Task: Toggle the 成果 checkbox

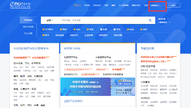Action: tap(141, 29)
